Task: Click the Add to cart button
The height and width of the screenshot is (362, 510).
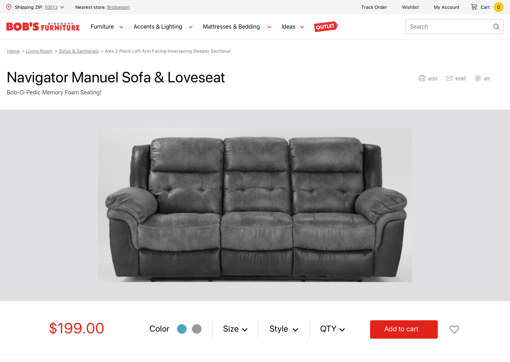Action: coord(404,329)
